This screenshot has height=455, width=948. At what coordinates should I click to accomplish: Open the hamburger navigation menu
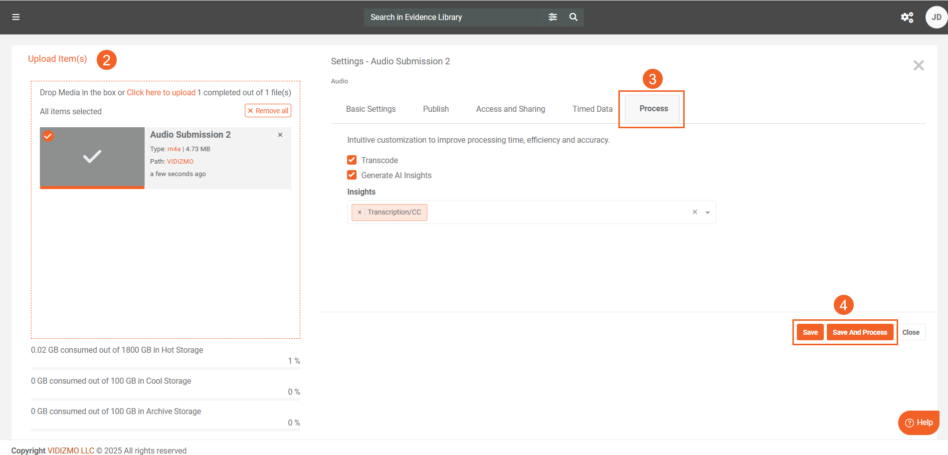[16, 17]
